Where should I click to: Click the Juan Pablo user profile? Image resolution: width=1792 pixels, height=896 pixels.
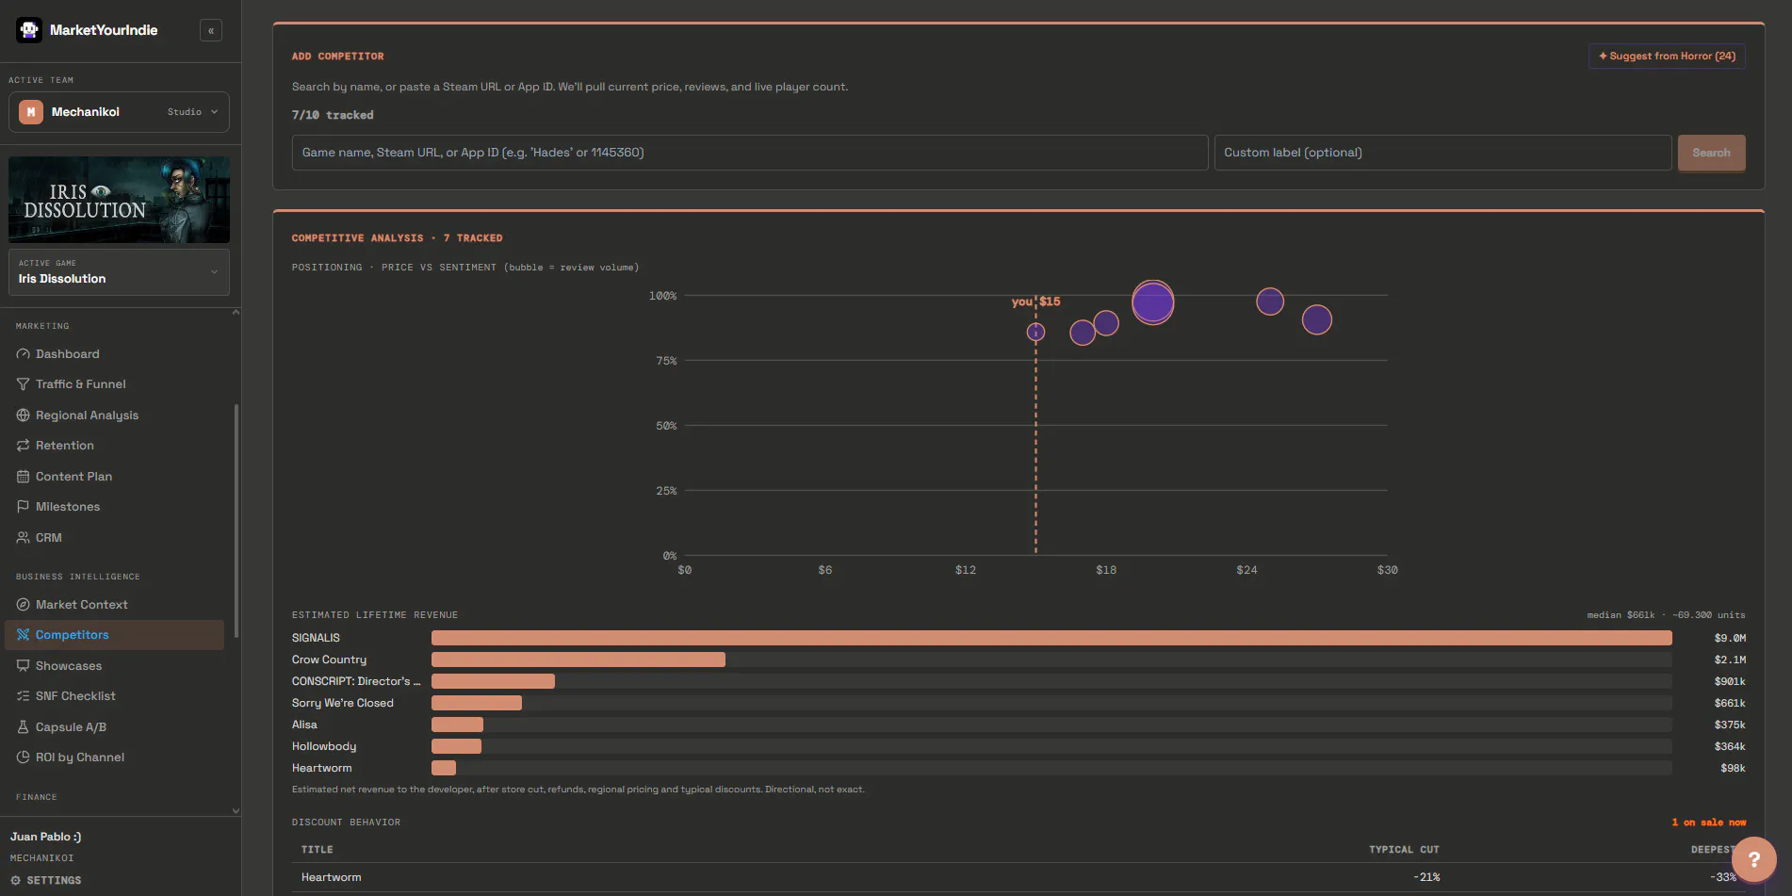[46, 837]
